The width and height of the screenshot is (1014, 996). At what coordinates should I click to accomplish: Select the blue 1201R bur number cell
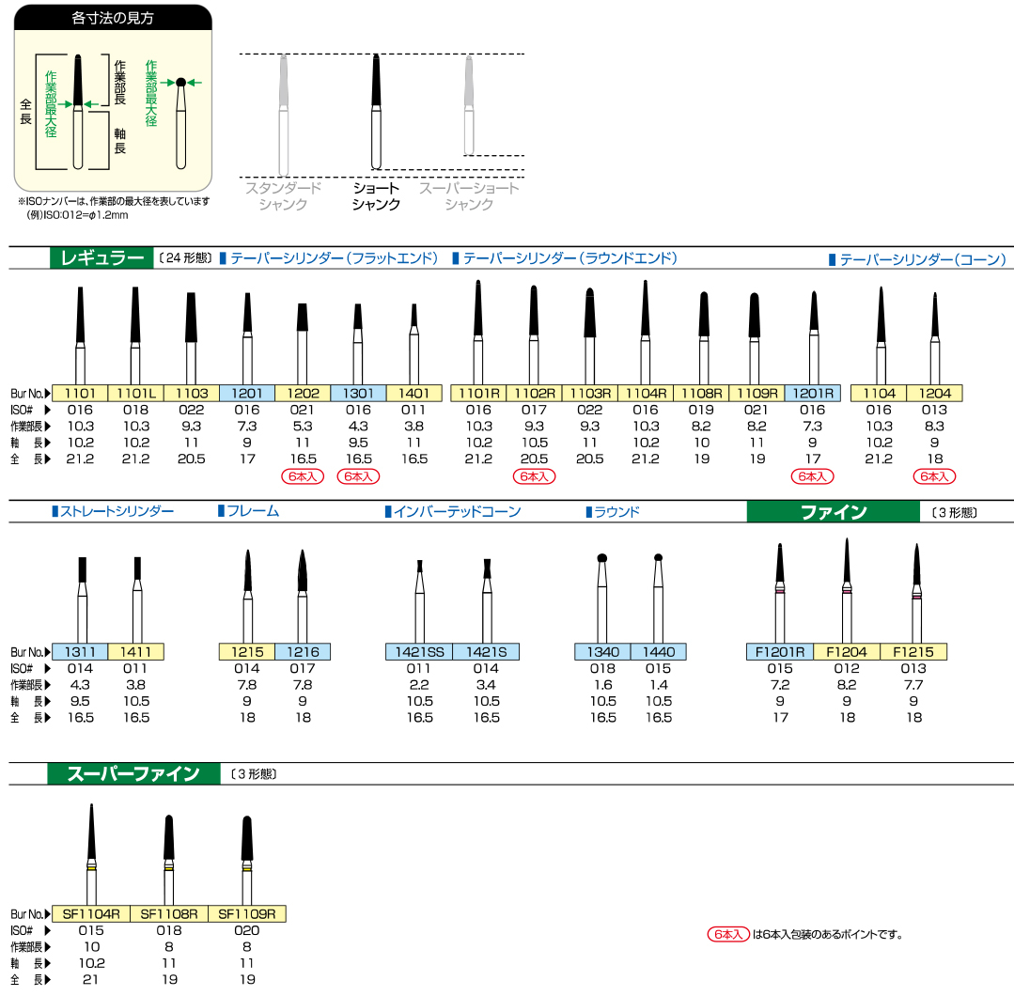tap(812, 393)
